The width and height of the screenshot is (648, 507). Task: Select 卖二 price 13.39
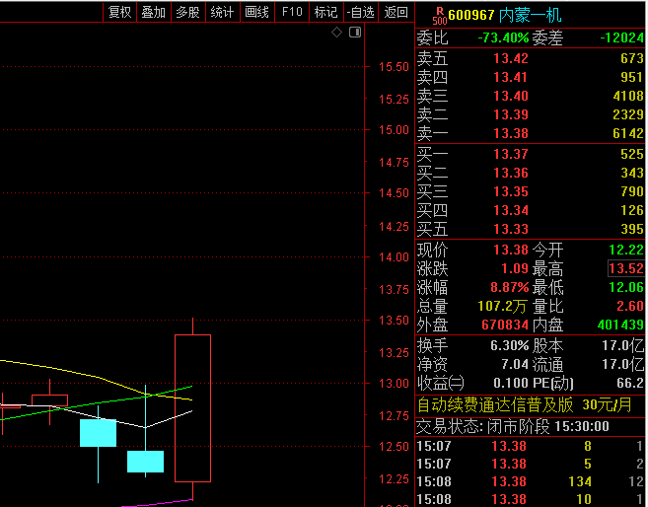511,114
